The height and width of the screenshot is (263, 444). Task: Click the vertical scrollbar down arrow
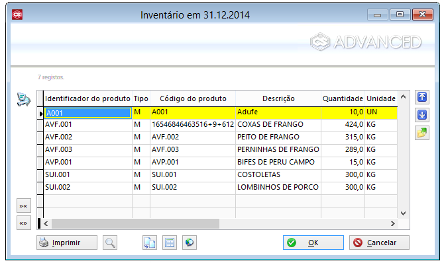point(404,213)
